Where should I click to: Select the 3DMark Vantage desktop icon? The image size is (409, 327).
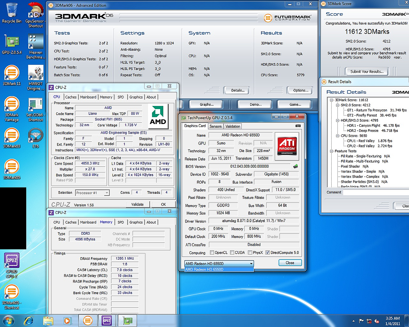[x=12, y=109]
